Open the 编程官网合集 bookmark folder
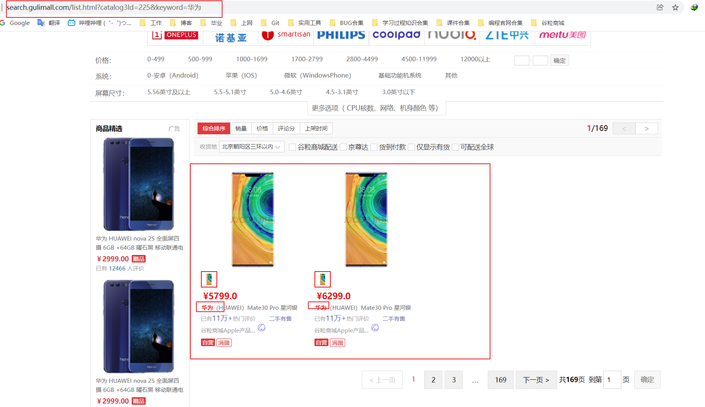 click(x=500, y=23)
